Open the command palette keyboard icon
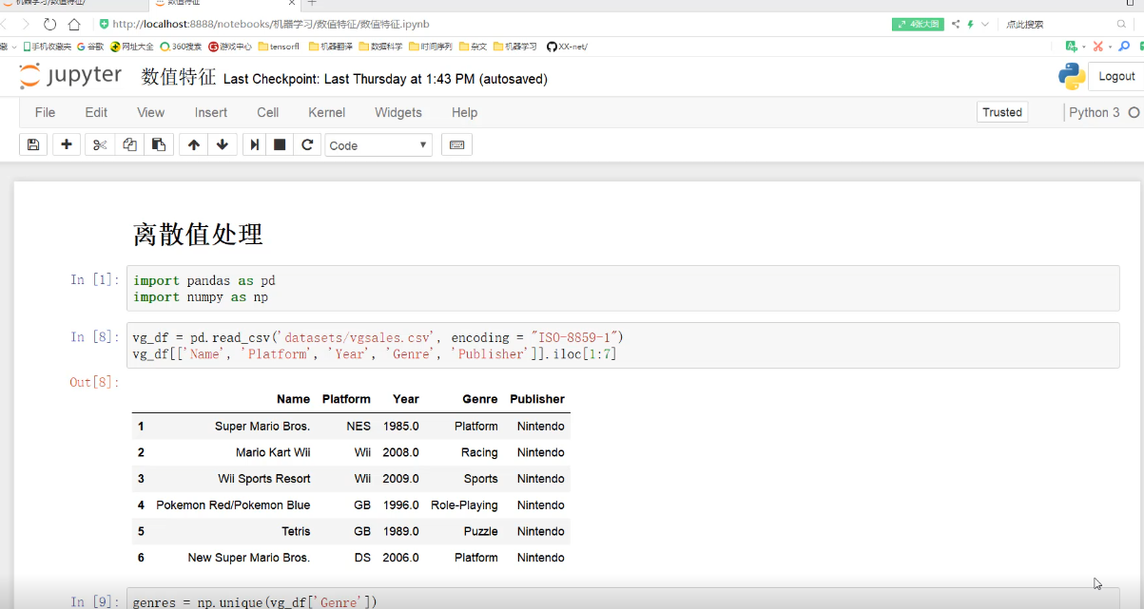The height and width of the screenshot is (609, 1144). (456, 144)
